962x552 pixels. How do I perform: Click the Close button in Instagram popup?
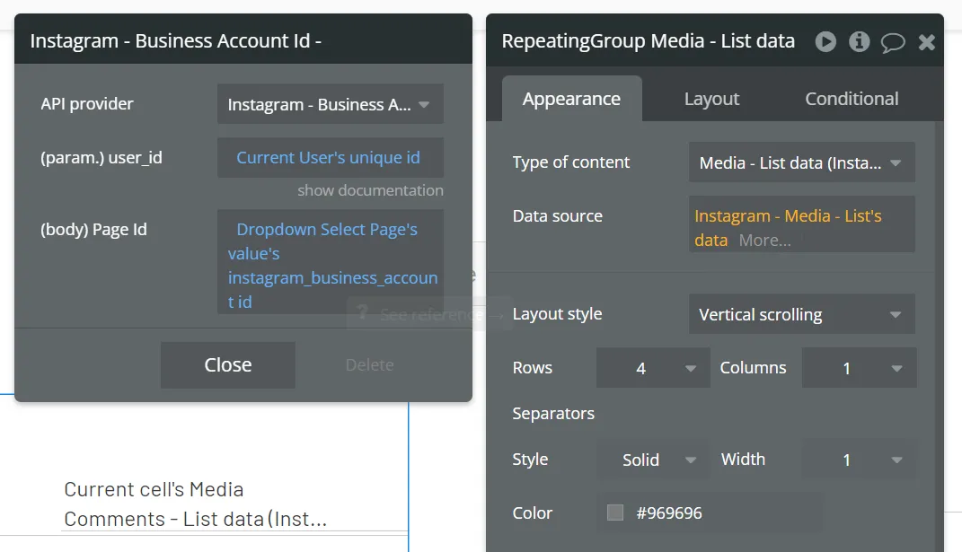227,365
